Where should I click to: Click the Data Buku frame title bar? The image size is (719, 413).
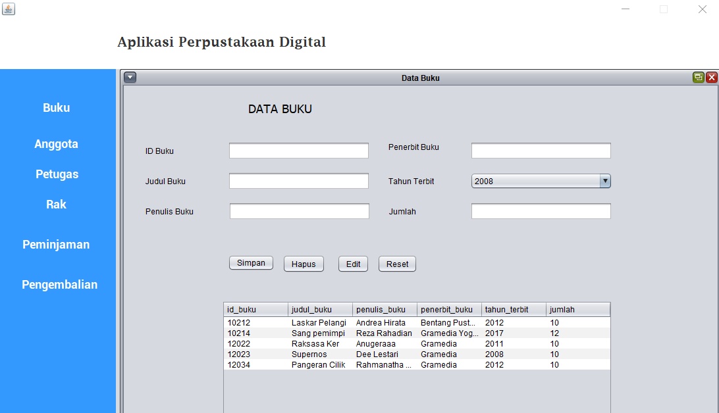tap(420, 78)
